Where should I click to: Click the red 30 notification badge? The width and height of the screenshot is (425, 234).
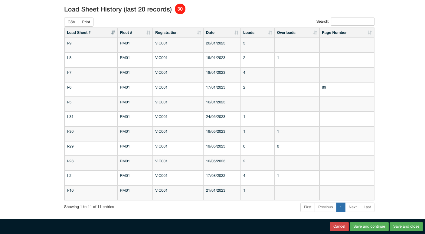[x=180, y=9]
